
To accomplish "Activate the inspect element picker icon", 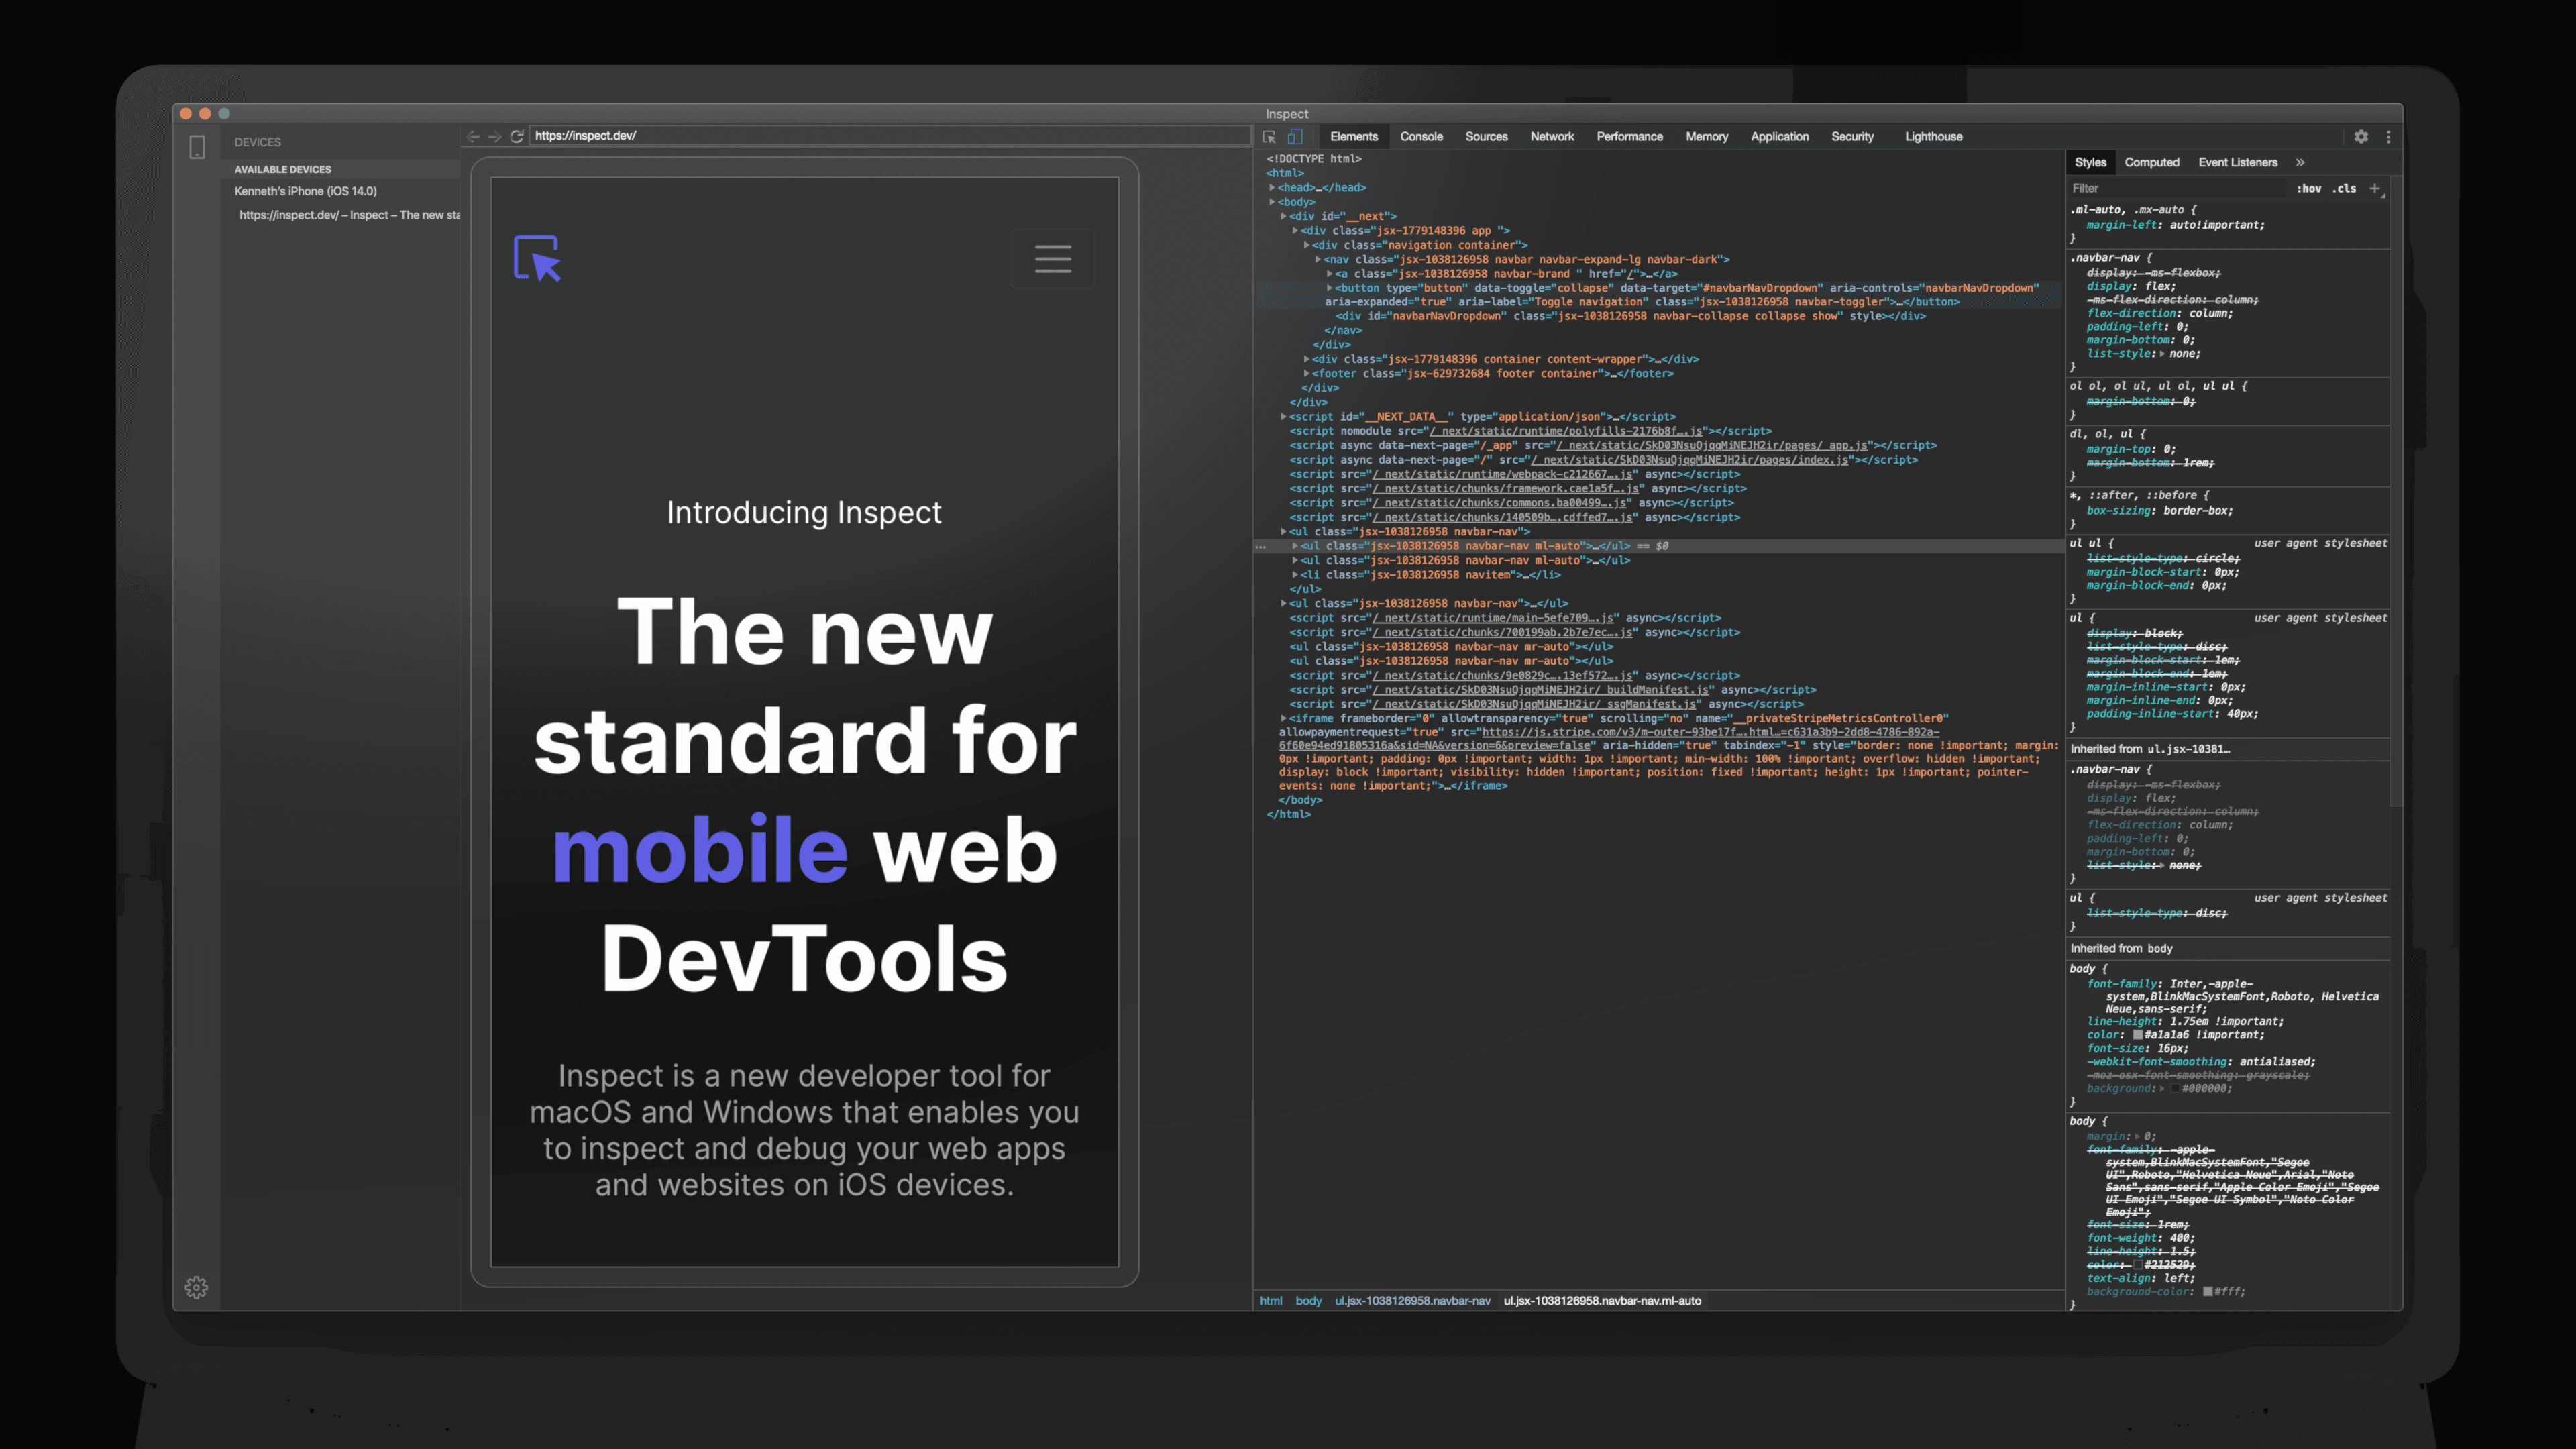I will tap(1269, 137).
